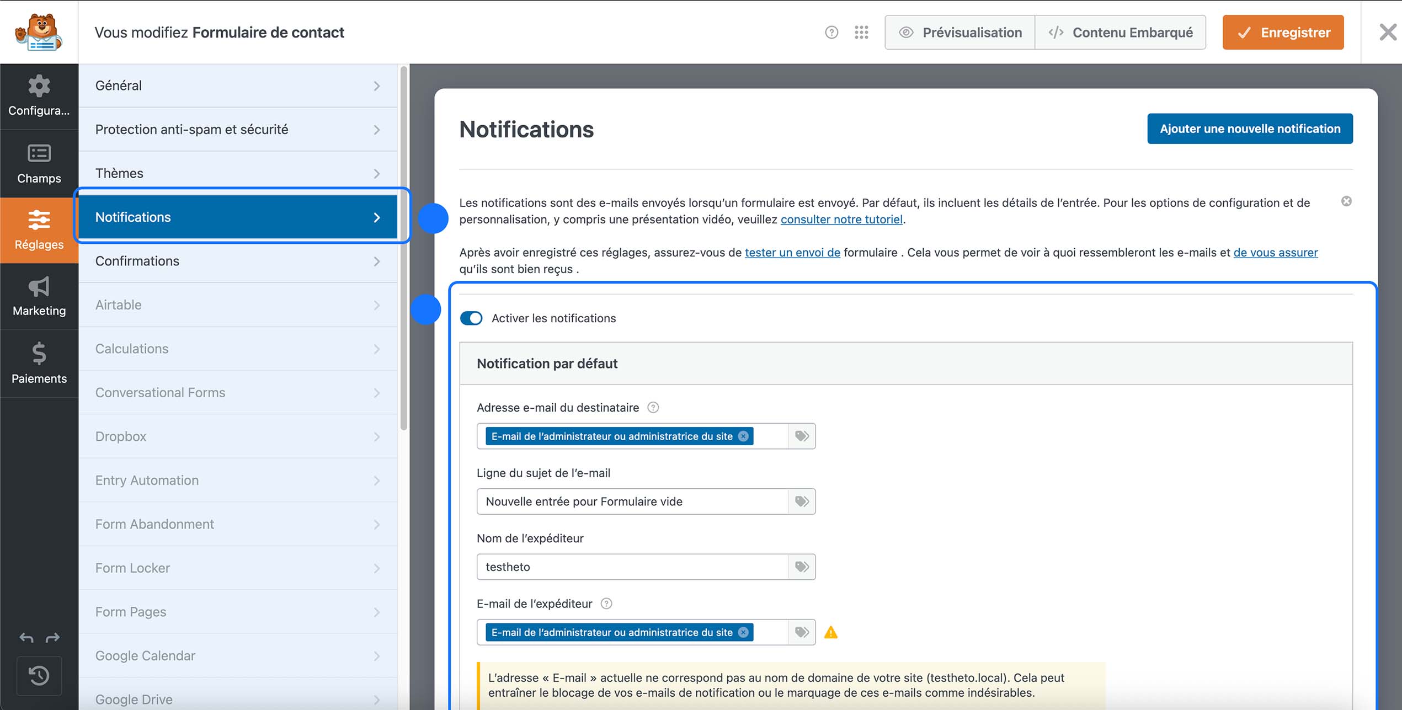Open the consulter notre tutoriel link

tap(841, 219)
